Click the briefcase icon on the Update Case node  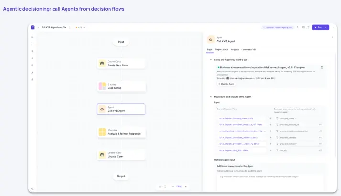pos(102,155)
